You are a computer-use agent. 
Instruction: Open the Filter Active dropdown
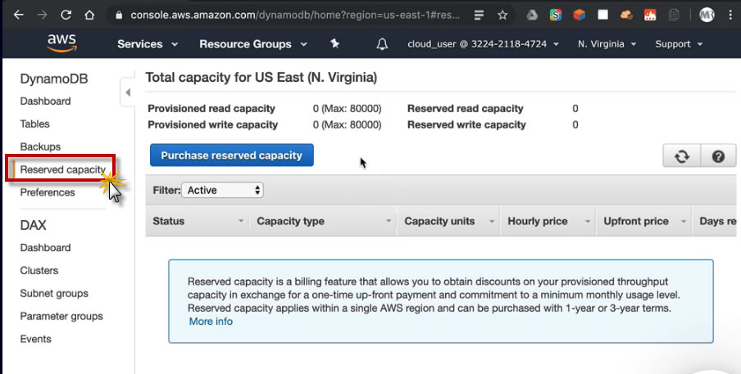[x=222, y=190]
